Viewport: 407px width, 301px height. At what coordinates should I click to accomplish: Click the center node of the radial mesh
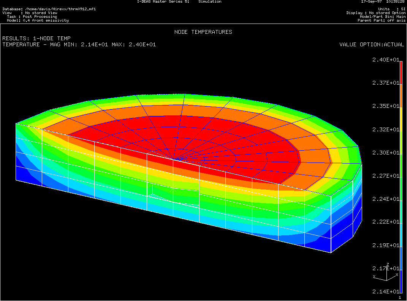click(173, 159)
